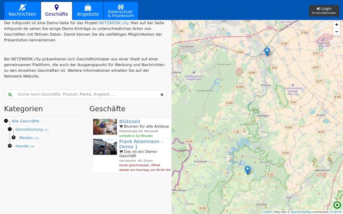This screenshot has height=214, width=343.
Task: Click the Schleiden label on the map
Action: [x=262, y=204]
